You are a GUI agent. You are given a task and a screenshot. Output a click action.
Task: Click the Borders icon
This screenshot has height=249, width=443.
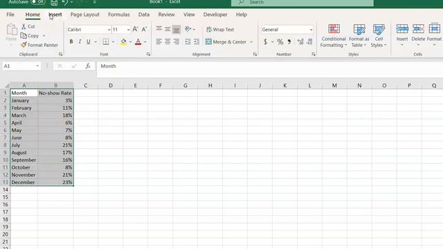106,41
